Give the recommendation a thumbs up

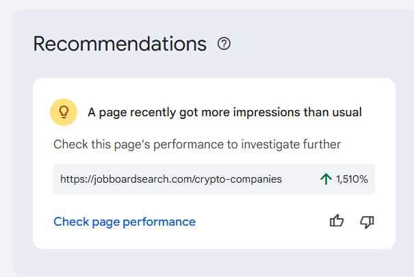pyautogui.click(x=337, y=221)
